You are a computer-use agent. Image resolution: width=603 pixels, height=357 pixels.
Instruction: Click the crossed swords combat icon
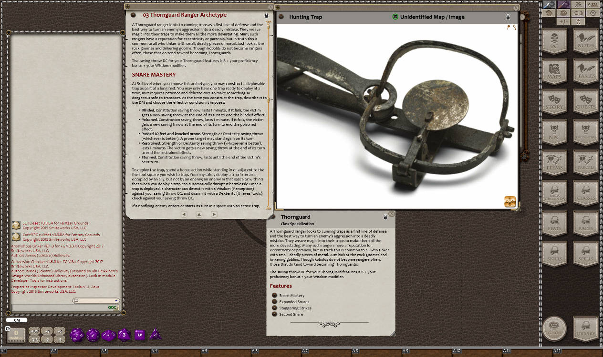pos(578,4)
